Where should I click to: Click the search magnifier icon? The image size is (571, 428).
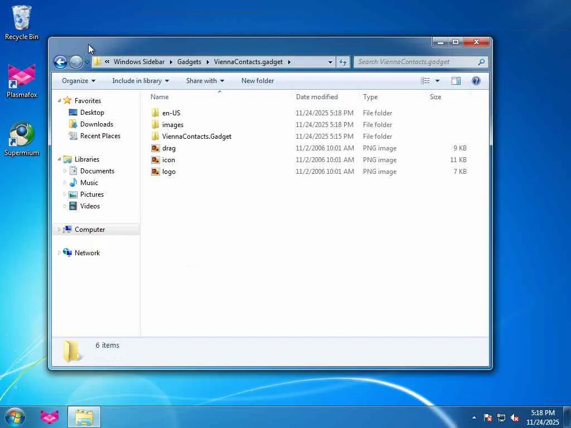pos(481,62)
